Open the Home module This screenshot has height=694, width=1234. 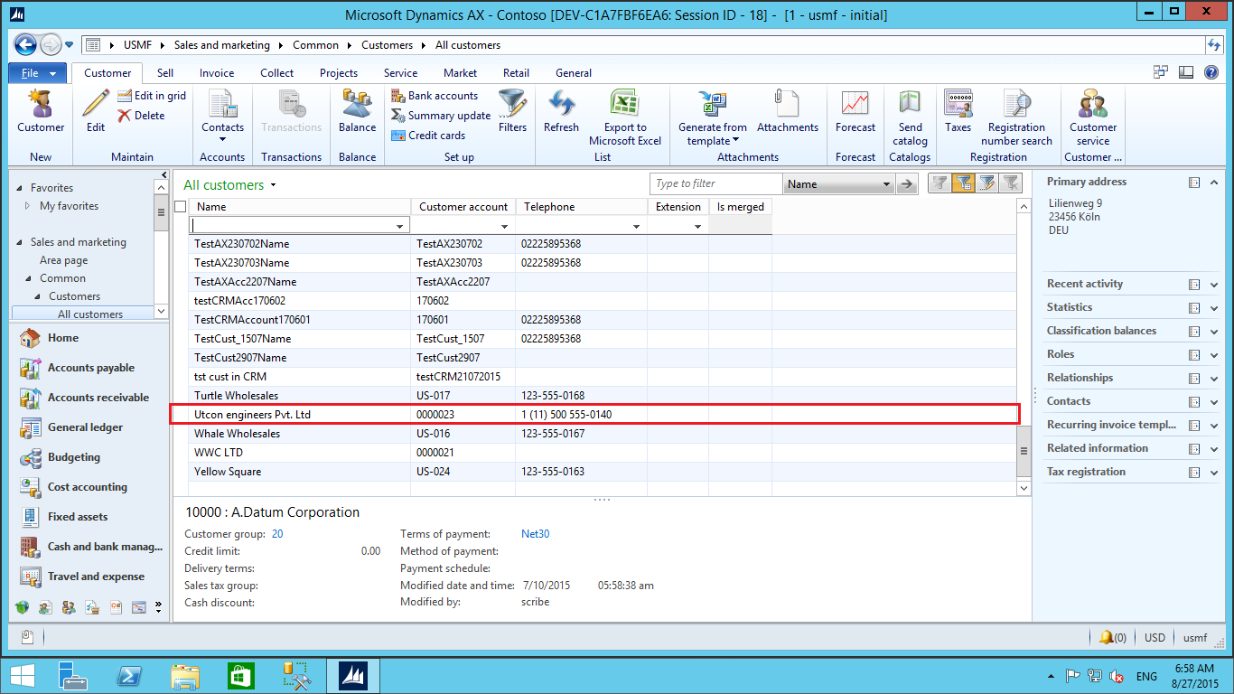[x=63, y=338]
